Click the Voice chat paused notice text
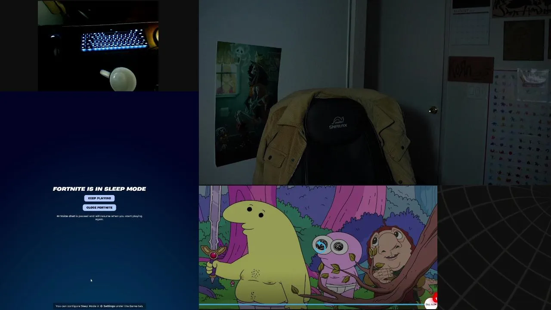Image resolution: width=551 pixels, height=310 pixels. [99, 217]
